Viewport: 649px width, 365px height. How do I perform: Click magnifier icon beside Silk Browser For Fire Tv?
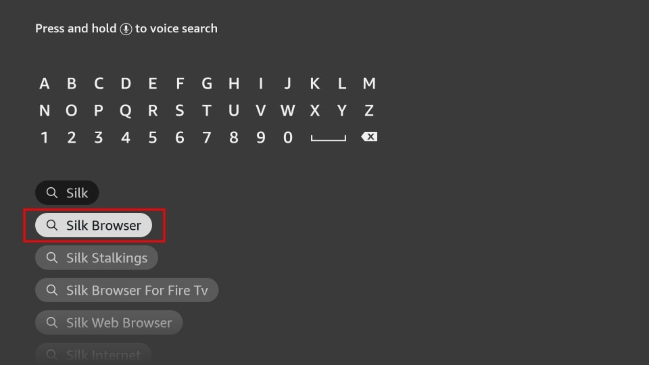(x=52, y=290)
